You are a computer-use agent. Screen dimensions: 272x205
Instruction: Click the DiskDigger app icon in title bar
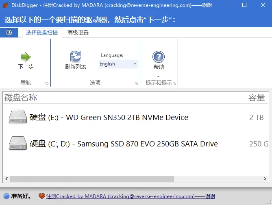tap(6, 5)
